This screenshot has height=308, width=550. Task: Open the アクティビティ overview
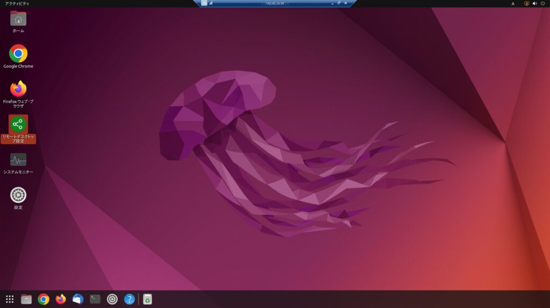tap(17, 4)
